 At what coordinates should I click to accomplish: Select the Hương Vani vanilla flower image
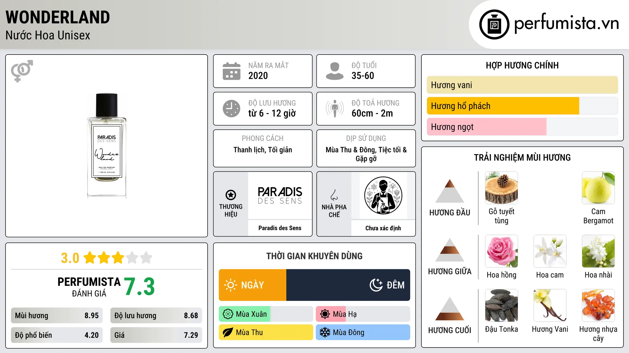pyautogui.click(x=550, y=306)
